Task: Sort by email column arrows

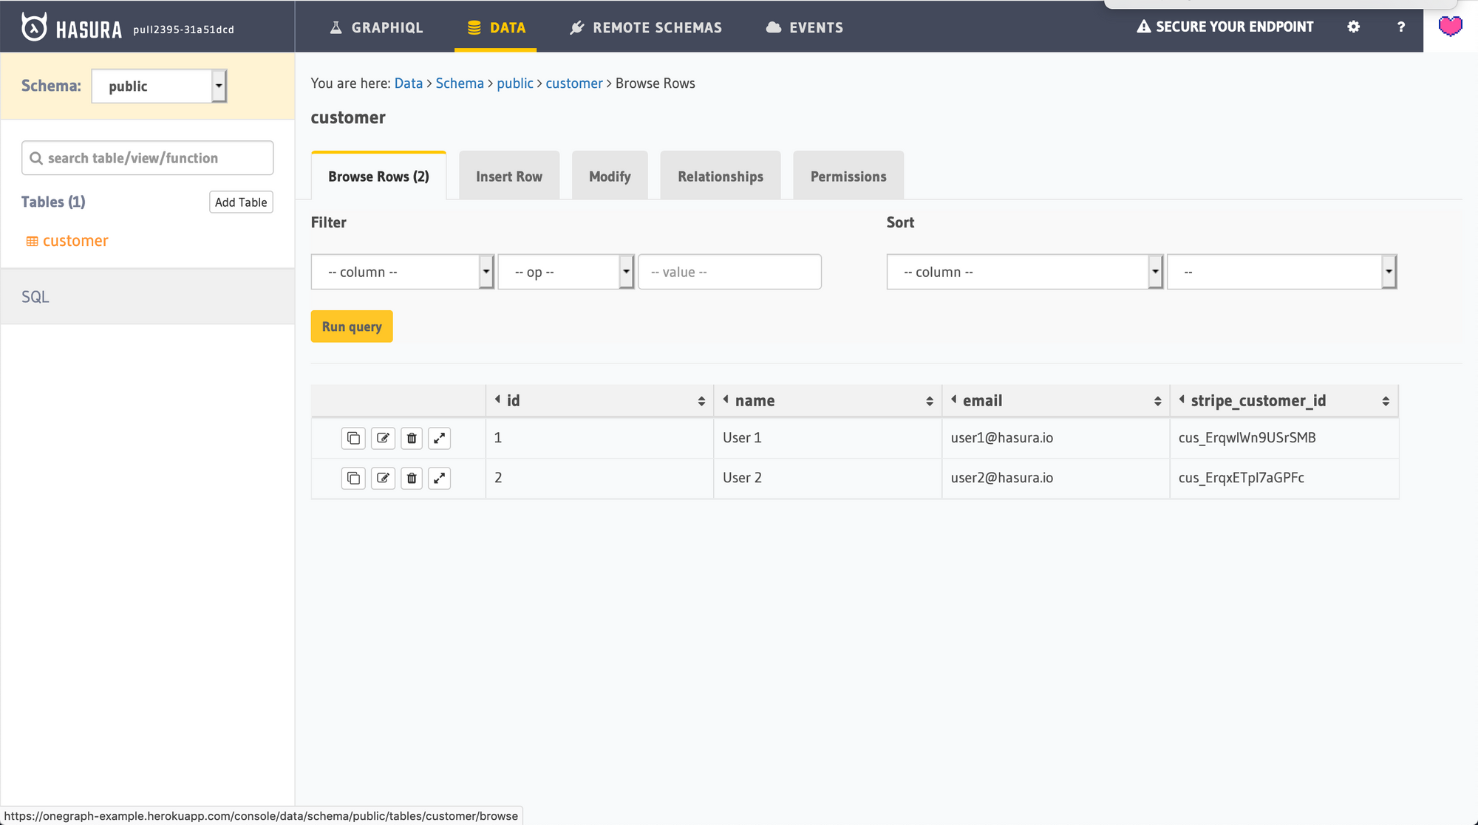Action: [1158, 401]
